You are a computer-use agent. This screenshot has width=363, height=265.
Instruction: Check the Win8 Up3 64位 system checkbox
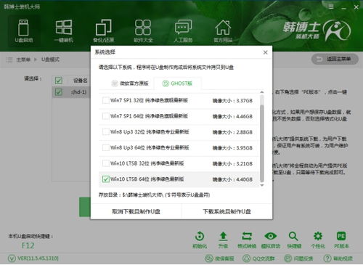tap(106, 147)
